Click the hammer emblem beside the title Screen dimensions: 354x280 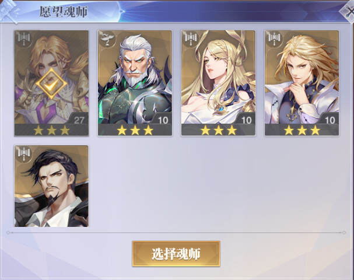click(x=9, y=11)
